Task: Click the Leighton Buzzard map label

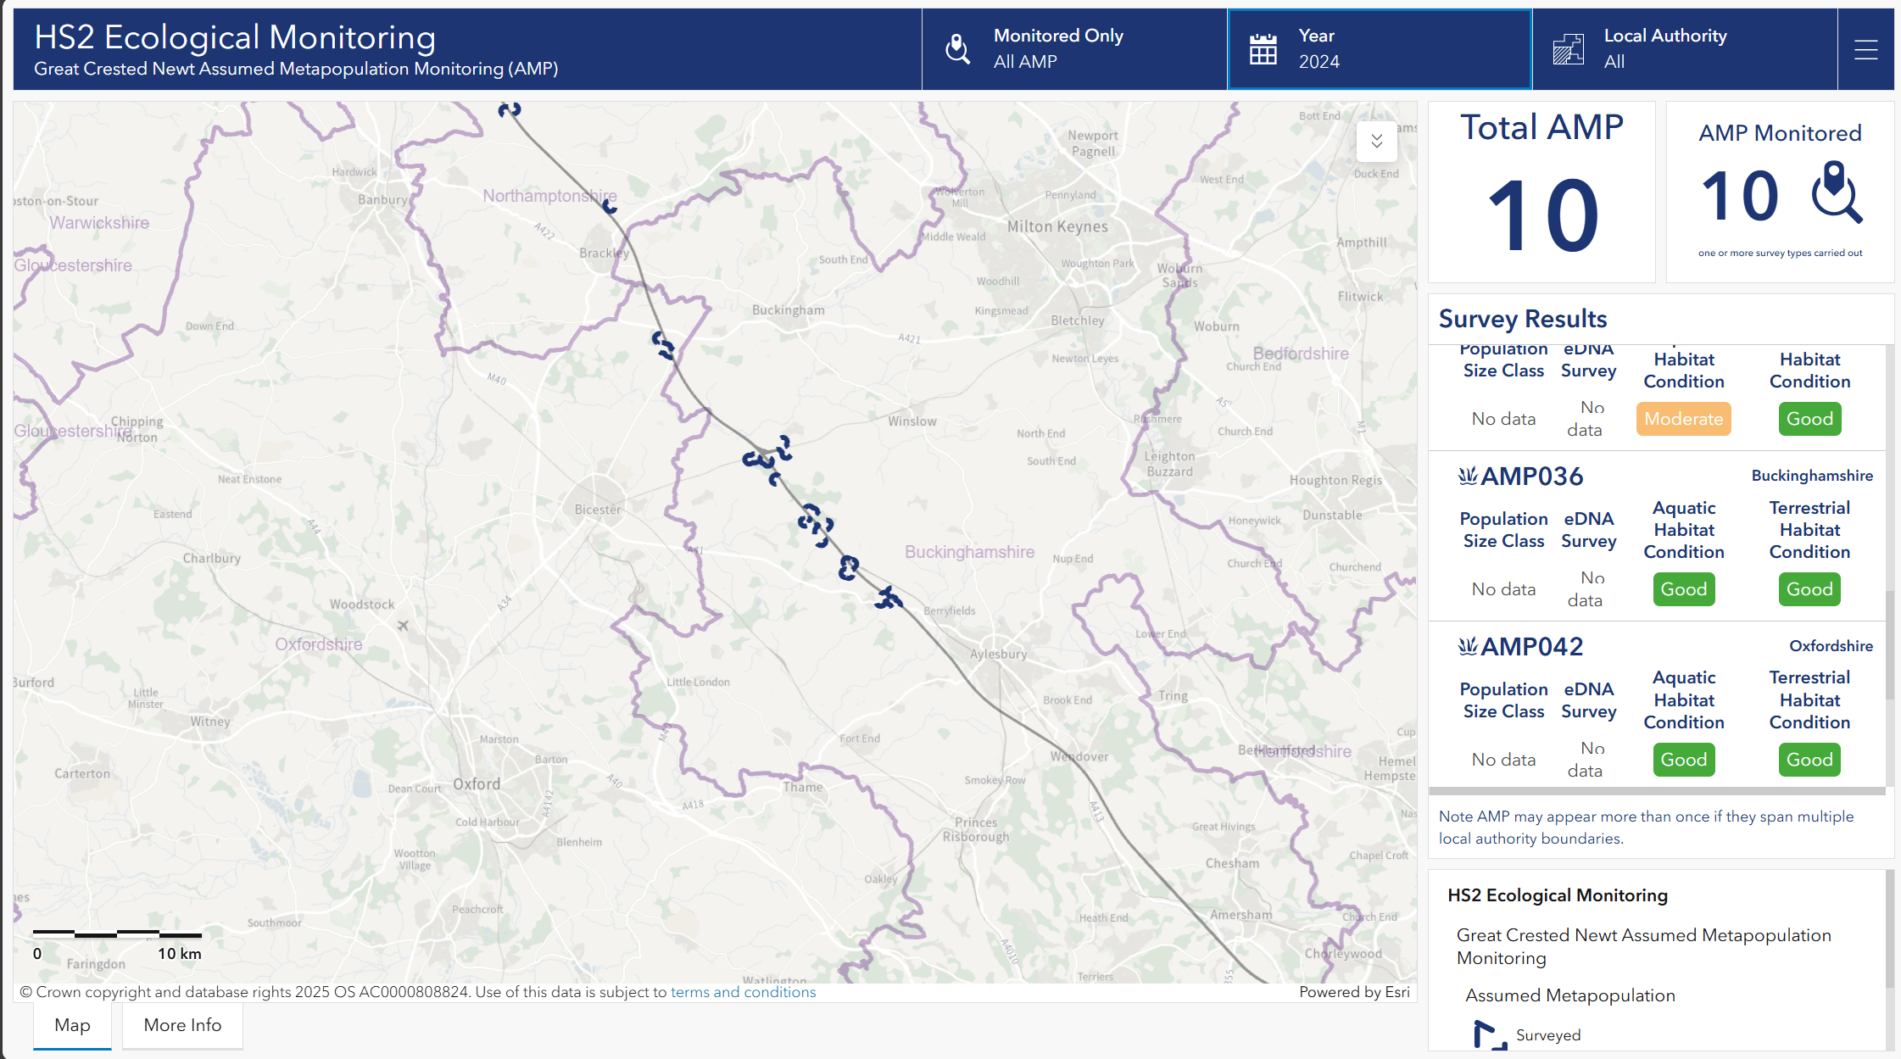Action: click(1169, 464)
